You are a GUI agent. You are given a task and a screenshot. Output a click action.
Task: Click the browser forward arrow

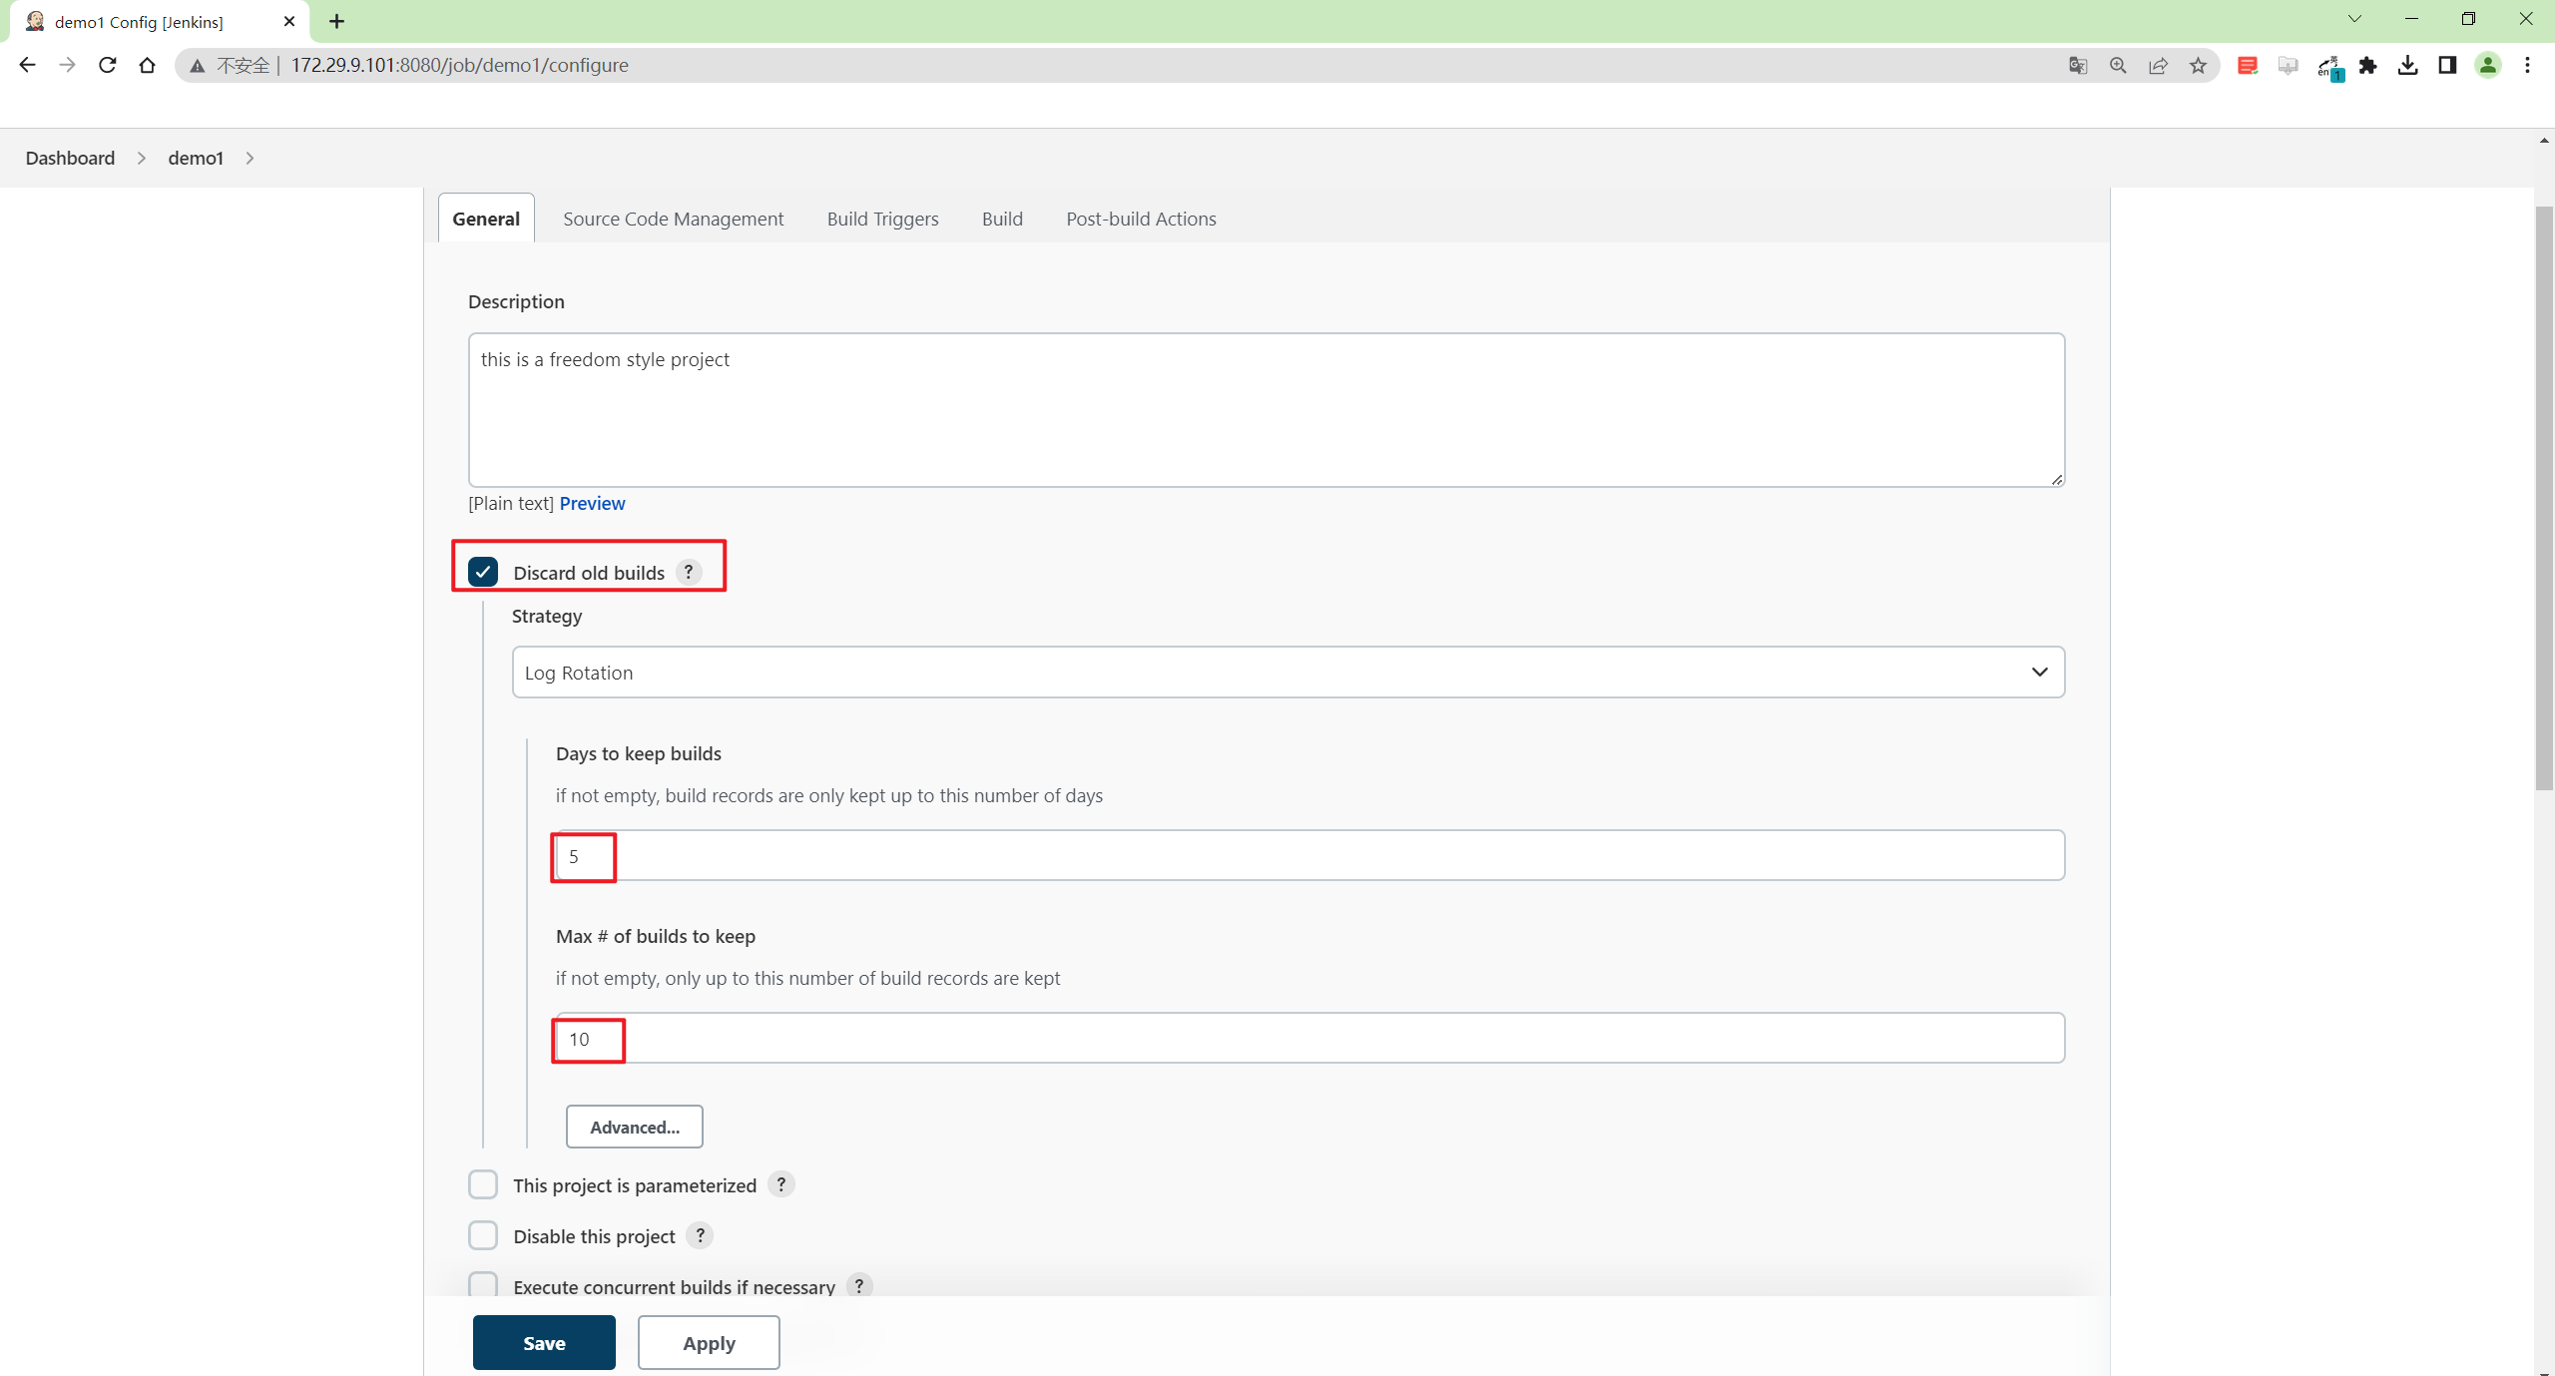pyautogui.click(x=67, y=65)
